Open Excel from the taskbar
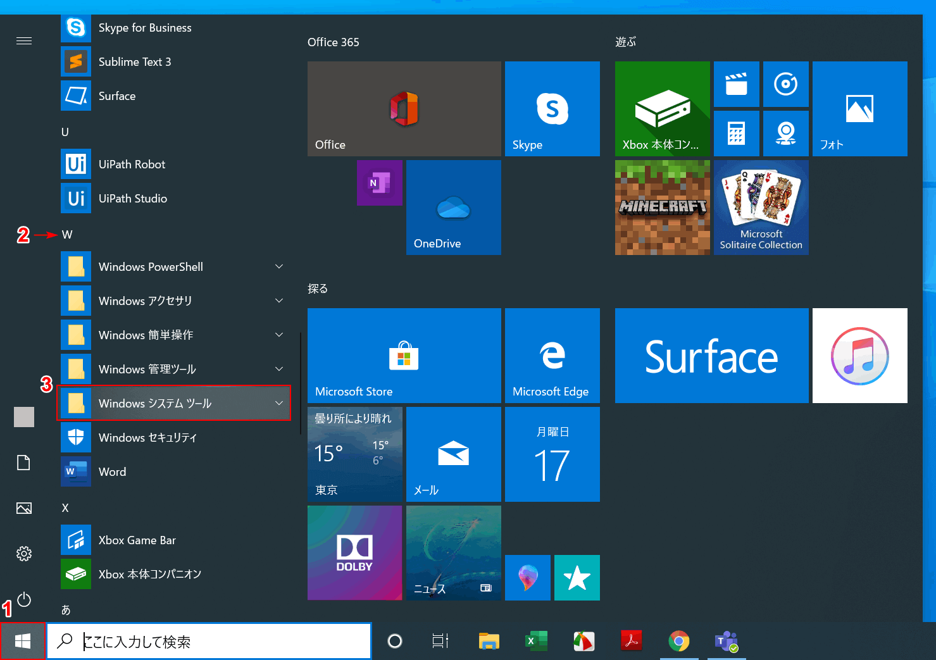 (537, 642)
